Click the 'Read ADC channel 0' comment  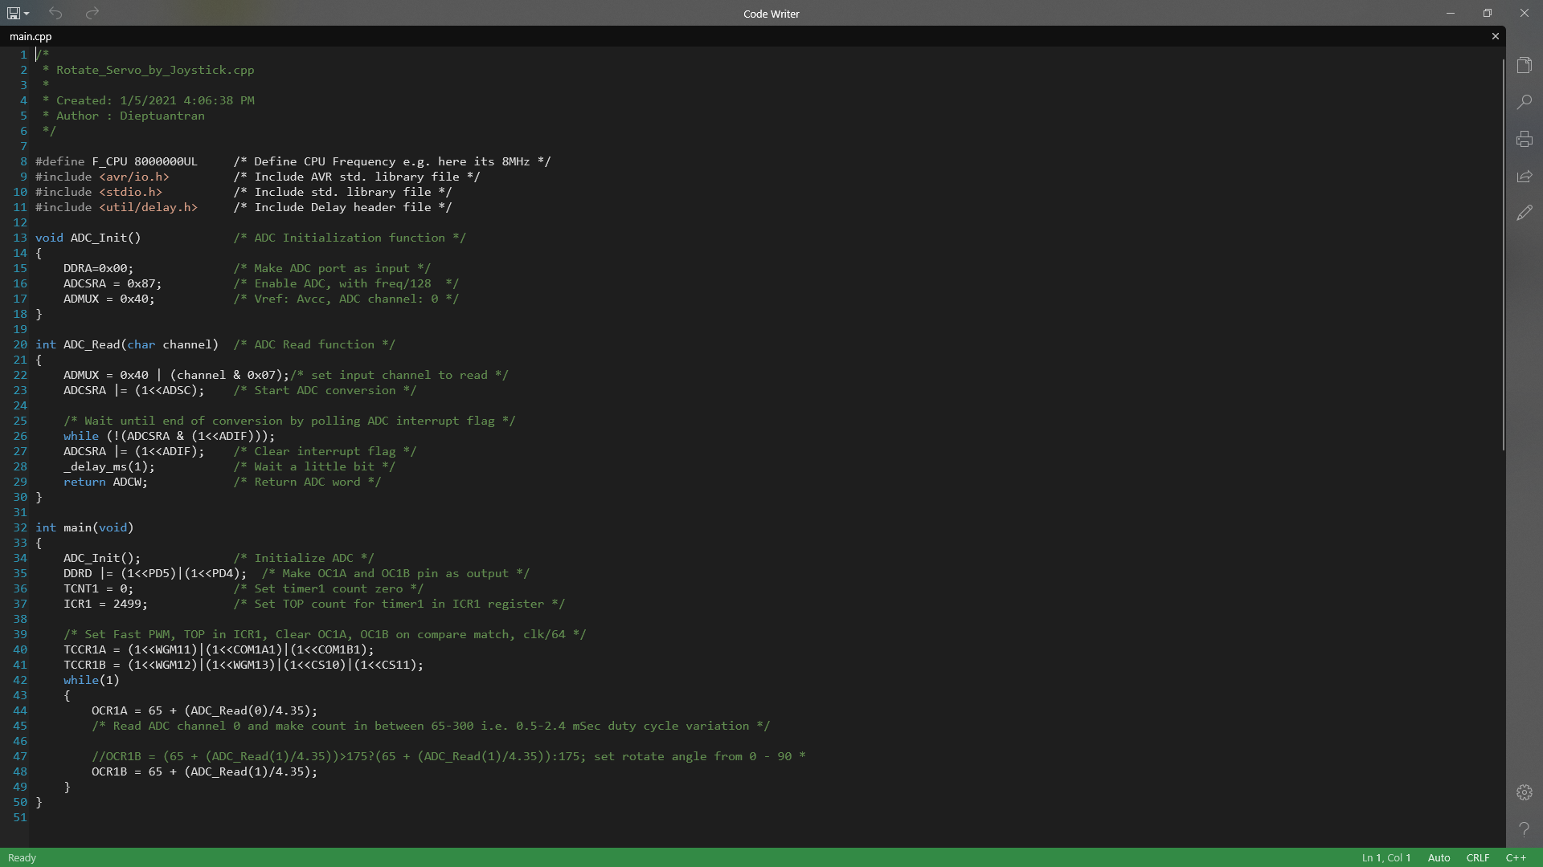(x=431, y=726)
